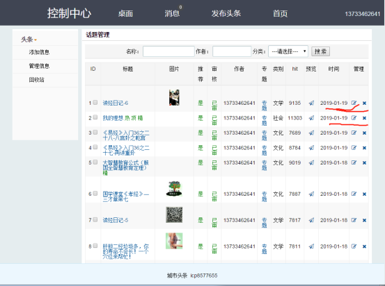
Task: Check the box for row 1
Action: (95, 102)
